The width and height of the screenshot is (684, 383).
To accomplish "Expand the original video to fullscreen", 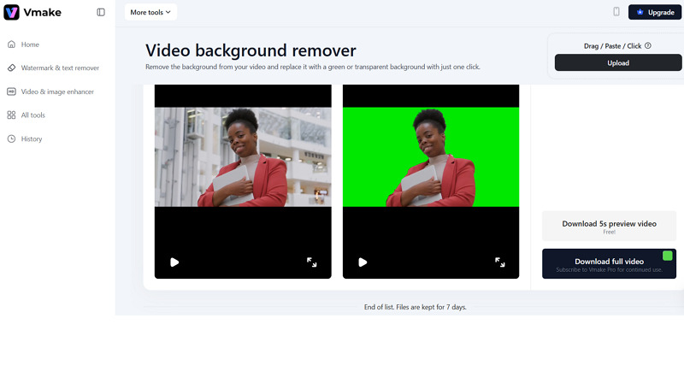I will pyautogui.click(x=312, y=262).
